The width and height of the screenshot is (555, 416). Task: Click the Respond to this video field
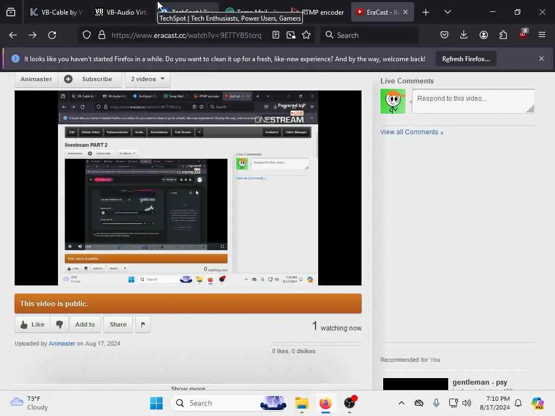coord(473,101)
